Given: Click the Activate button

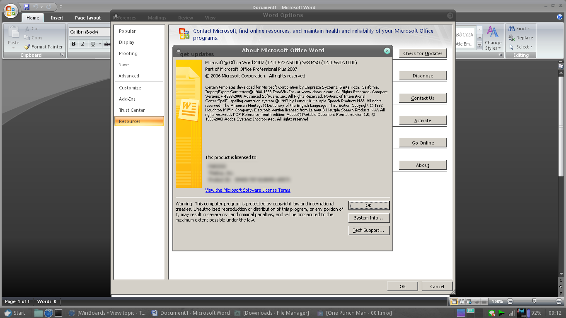Looking at the screenshot, I should [x=423, y=120].
